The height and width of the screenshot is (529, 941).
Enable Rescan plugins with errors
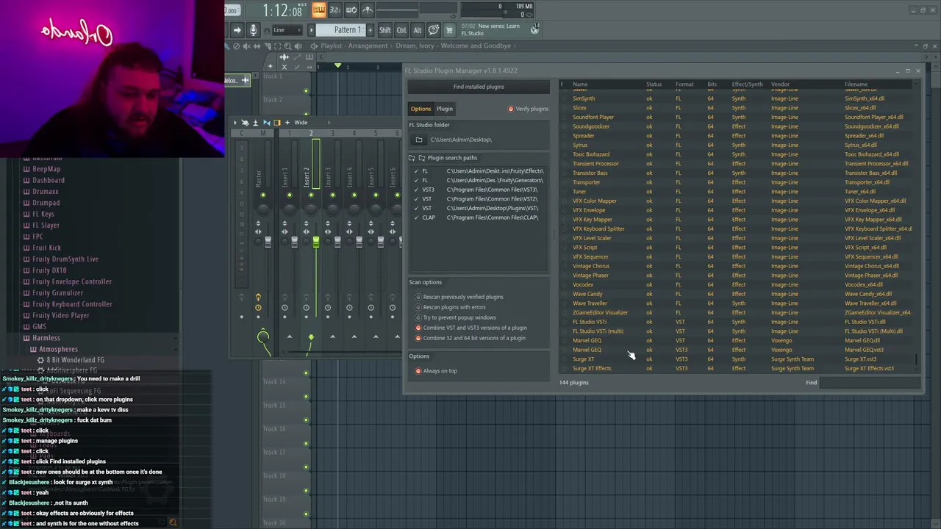[451, 307]
